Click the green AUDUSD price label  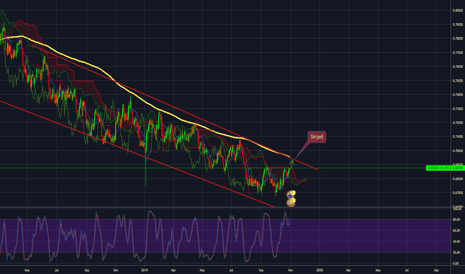pos(445,168)
